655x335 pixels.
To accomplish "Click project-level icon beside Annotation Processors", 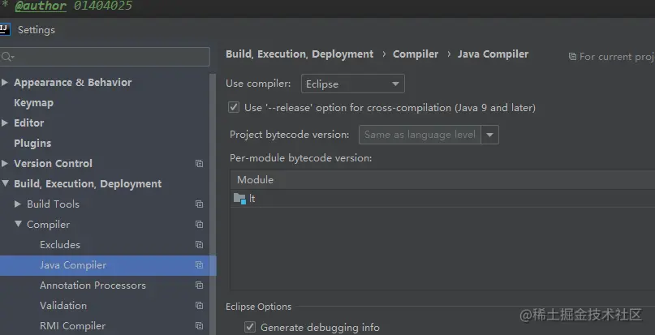I will tap(199, 286).
